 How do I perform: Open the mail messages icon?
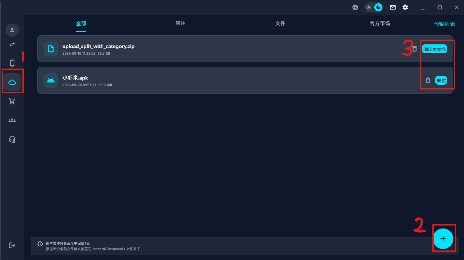coord(393,7)
